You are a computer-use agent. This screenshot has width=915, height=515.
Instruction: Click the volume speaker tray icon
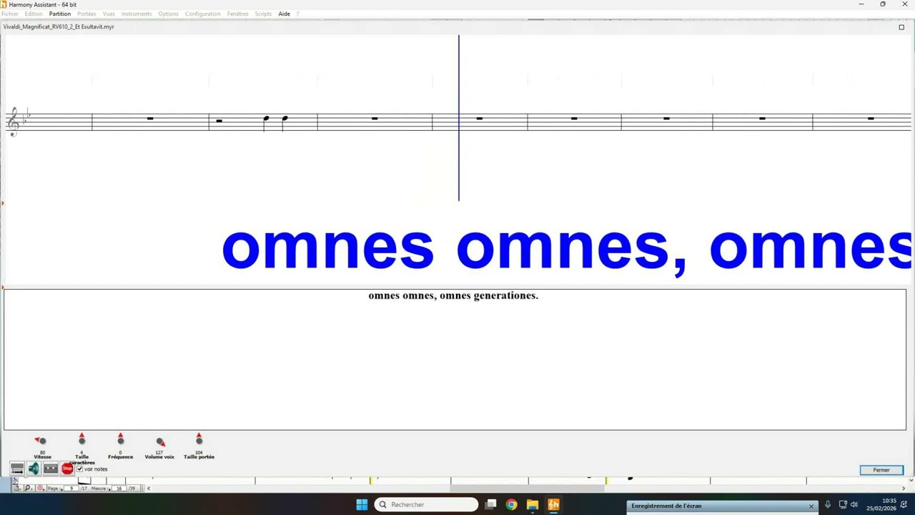click(854, 504)
